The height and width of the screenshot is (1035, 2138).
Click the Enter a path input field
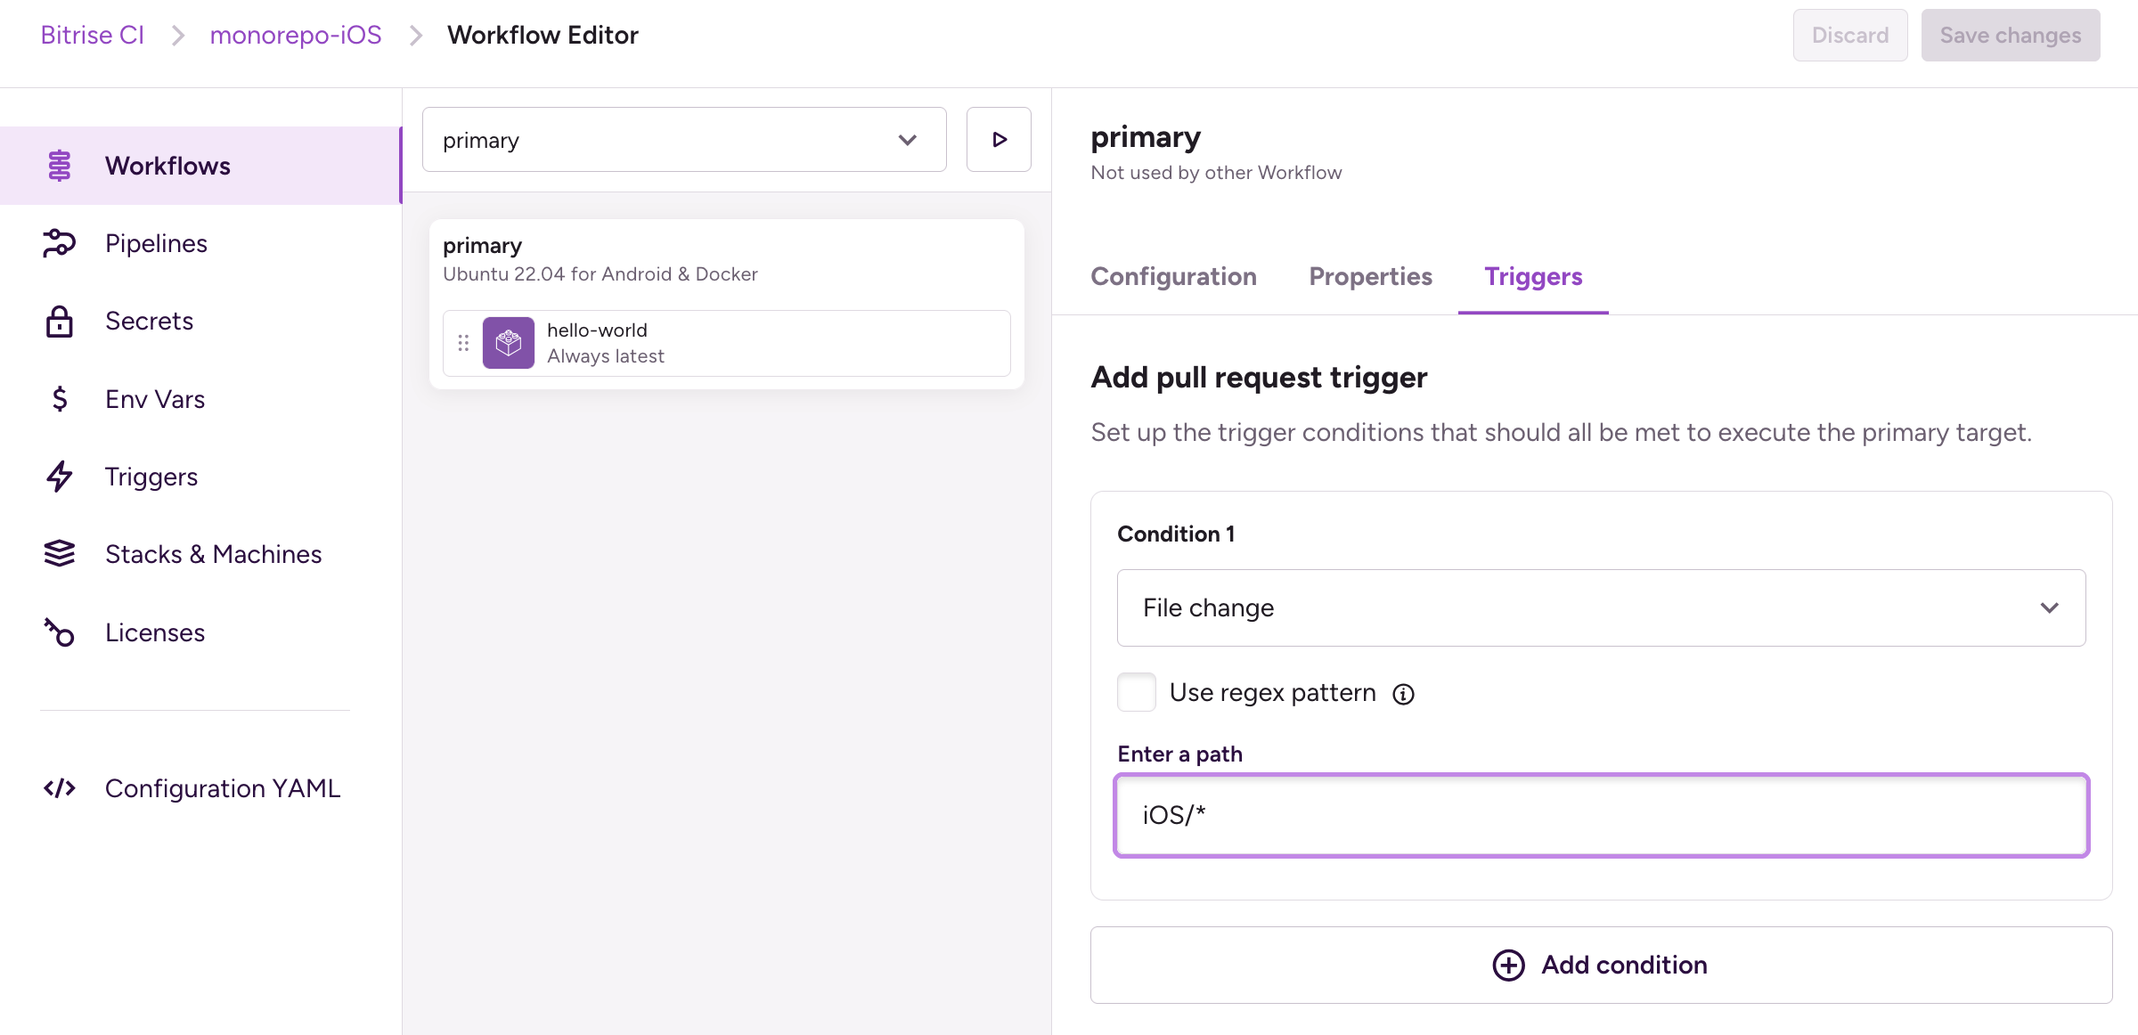(x=1601, y=816)
